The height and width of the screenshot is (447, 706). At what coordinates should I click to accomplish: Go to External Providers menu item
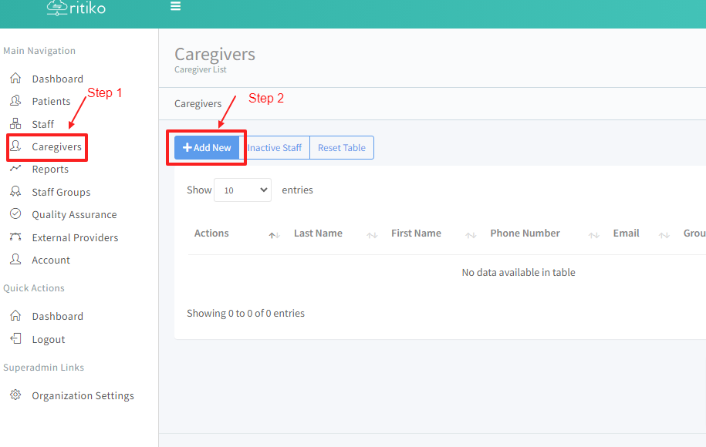point(75,237)
